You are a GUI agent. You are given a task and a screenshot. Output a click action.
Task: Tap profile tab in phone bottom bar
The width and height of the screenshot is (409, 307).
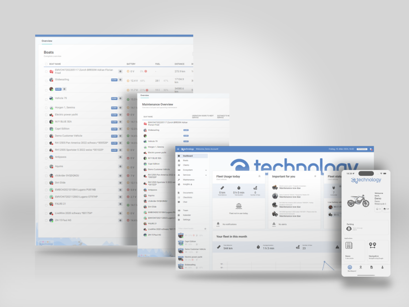(x=383, y=267)
